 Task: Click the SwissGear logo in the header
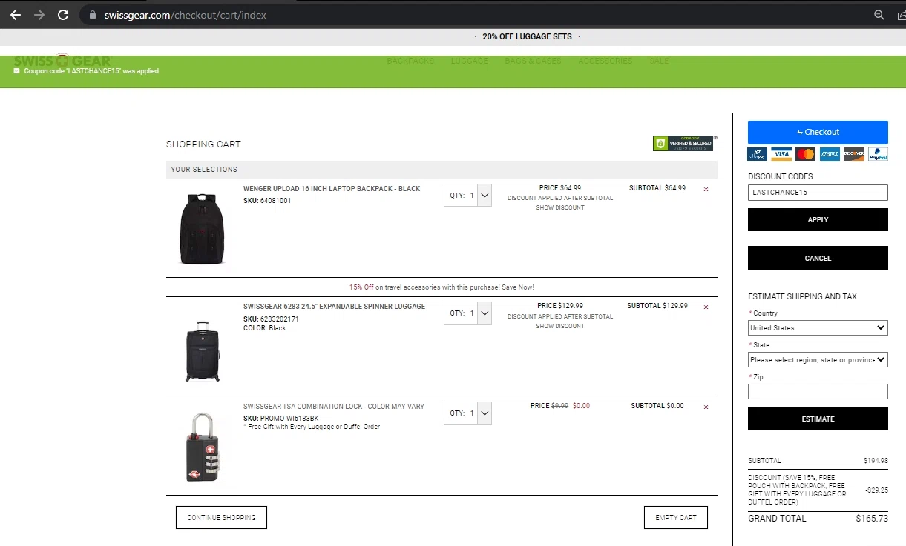(62, 61)
